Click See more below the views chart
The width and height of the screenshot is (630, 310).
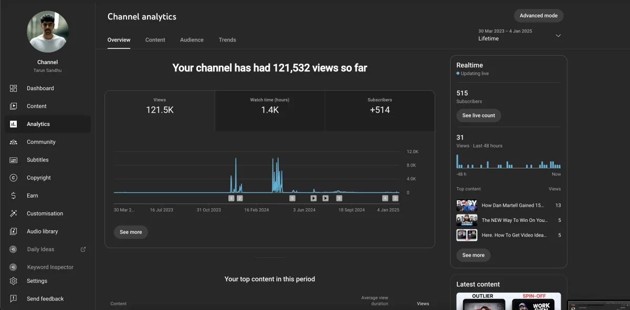pyautogui.click(x=131, y=232)
